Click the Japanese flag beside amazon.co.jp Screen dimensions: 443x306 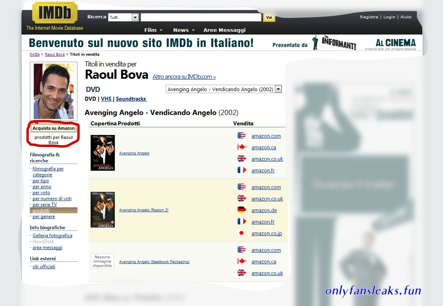click(242, 233)
